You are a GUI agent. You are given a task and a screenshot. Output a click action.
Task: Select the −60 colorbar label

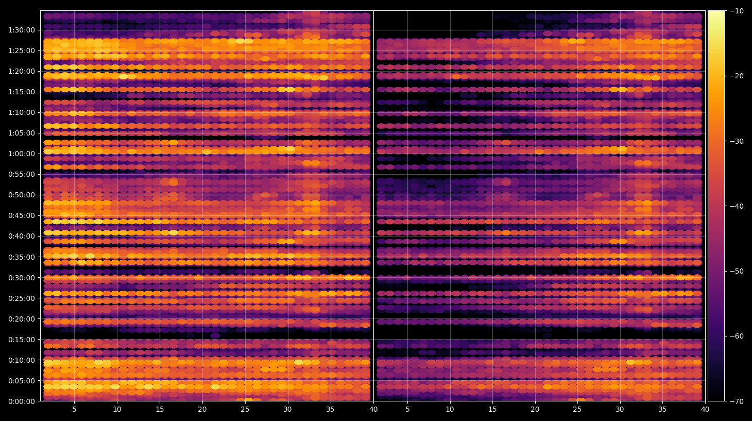pos(737,336)
